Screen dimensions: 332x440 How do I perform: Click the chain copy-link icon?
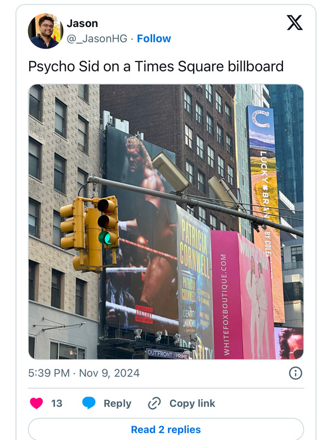click(x=154, y=403)
